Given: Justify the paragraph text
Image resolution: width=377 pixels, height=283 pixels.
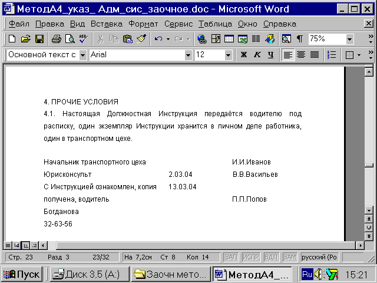Looking at the screenshot, I should point(315,55).
